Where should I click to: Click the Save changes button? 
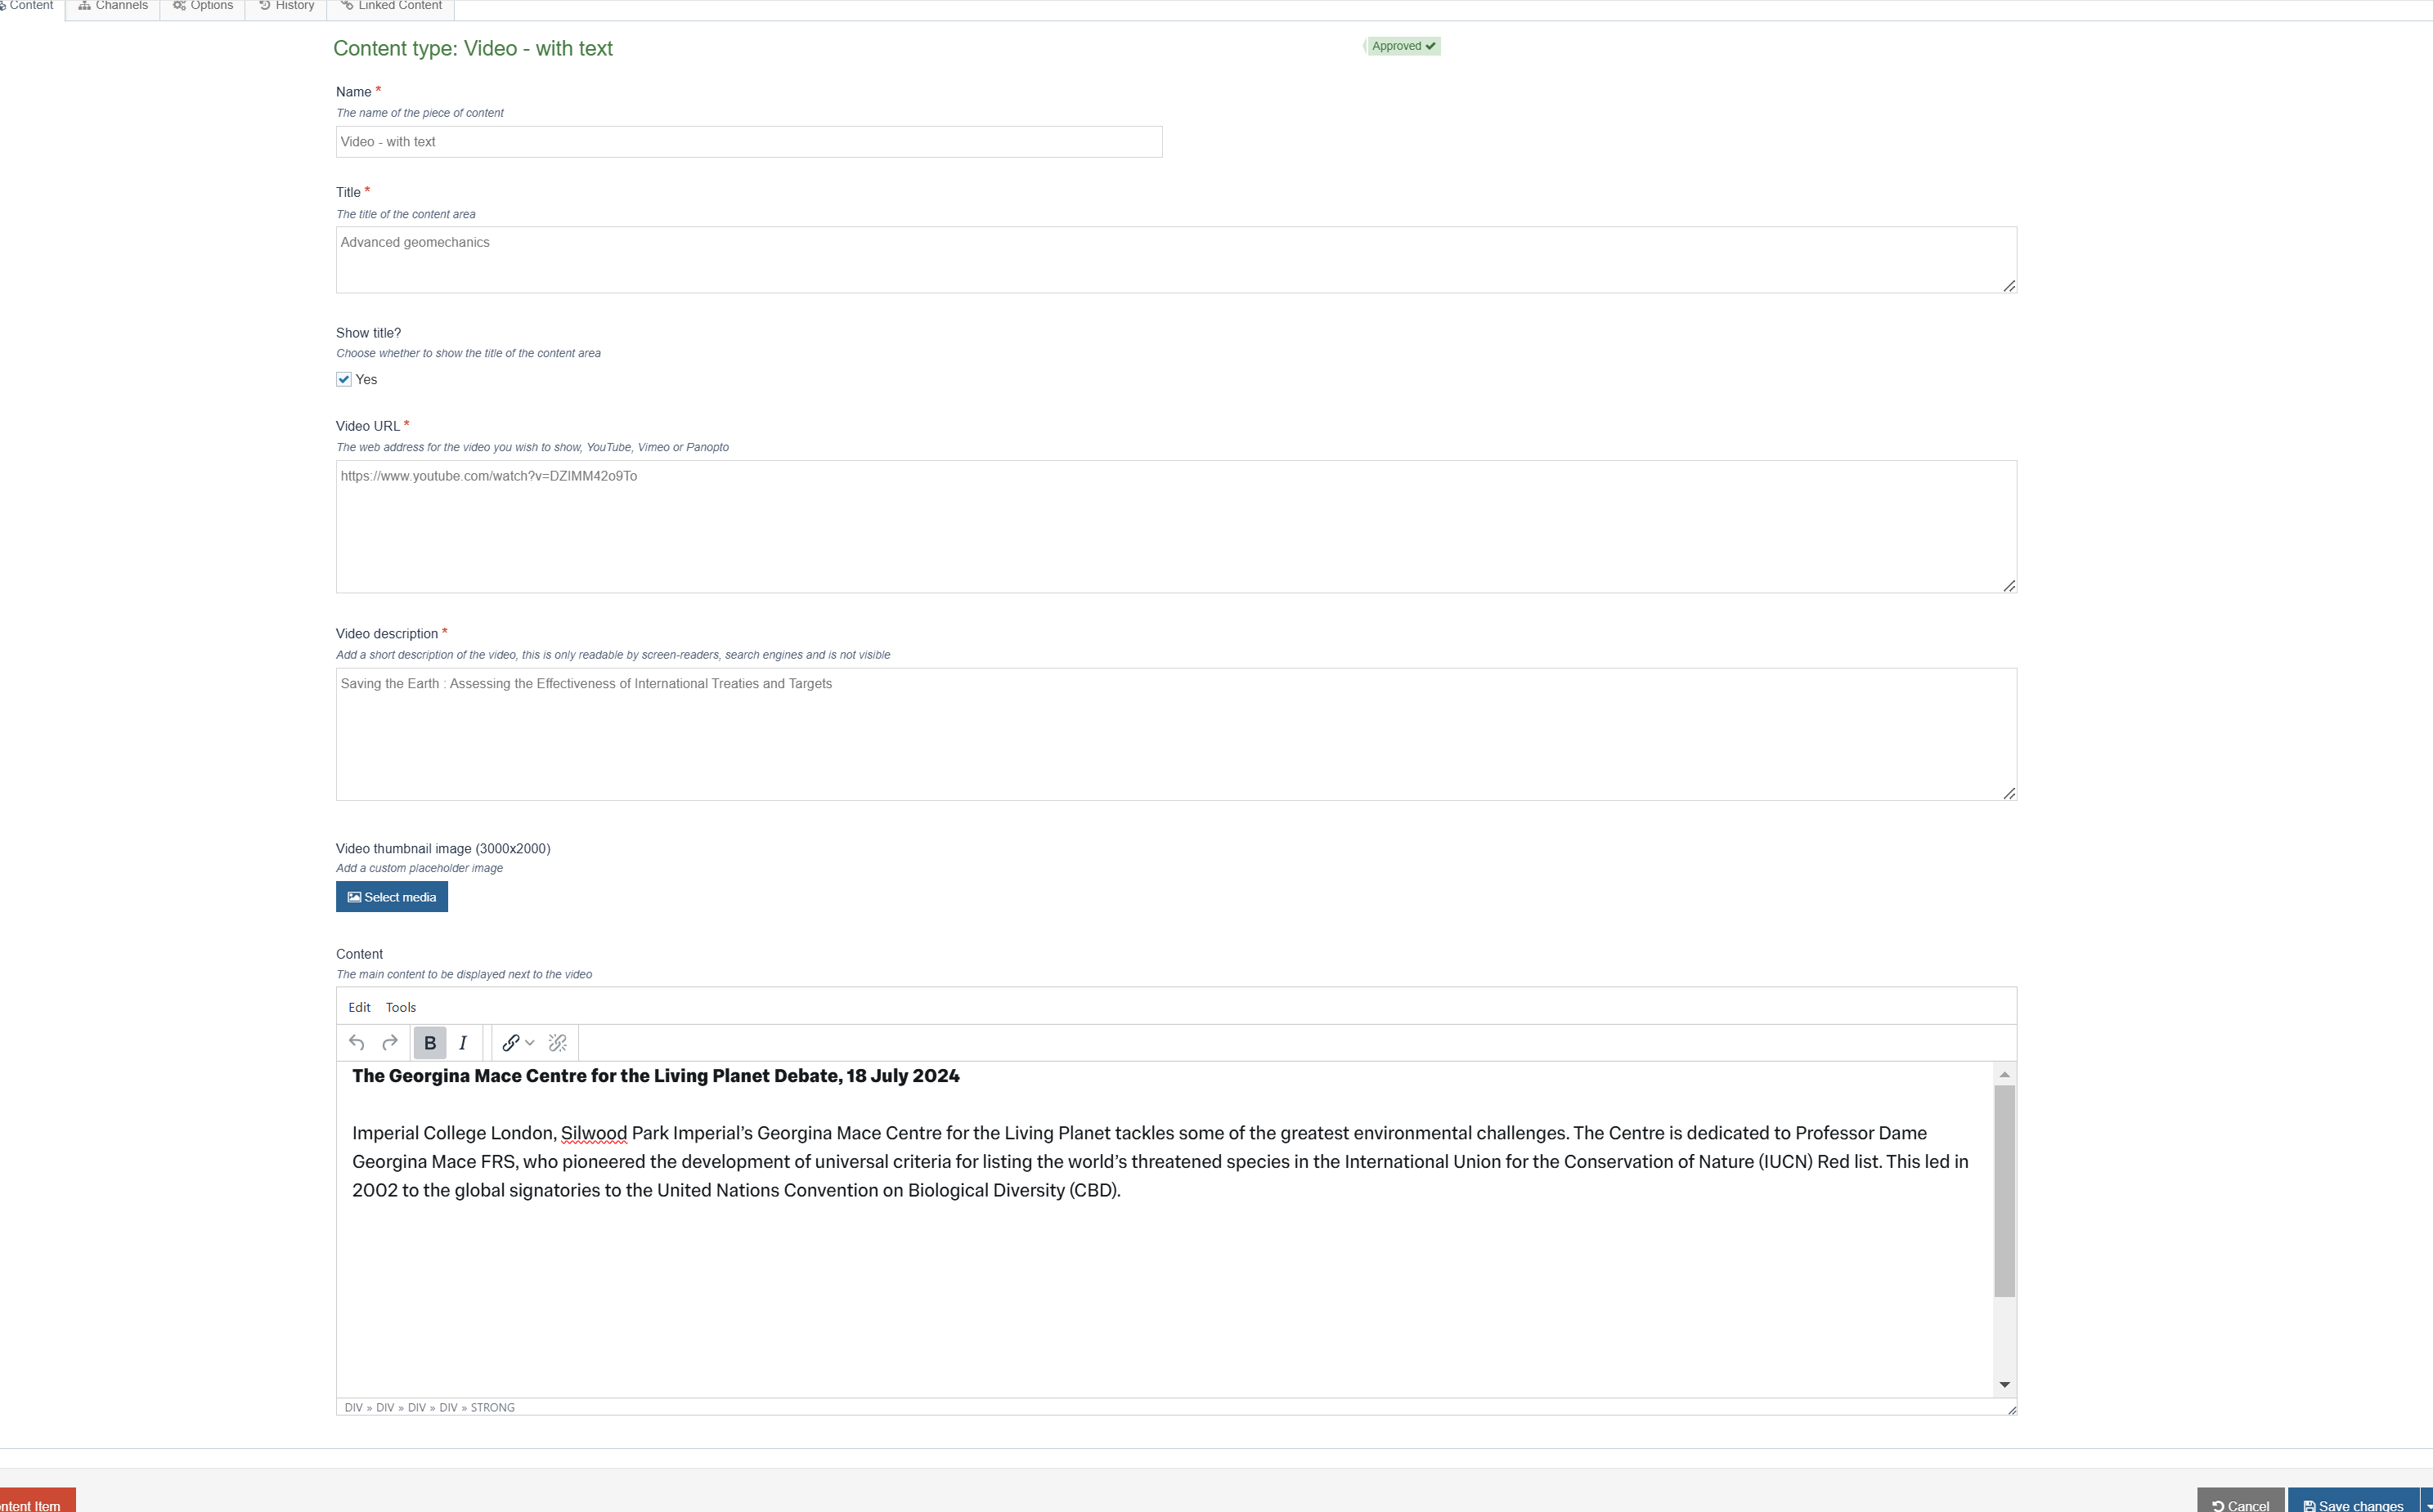click(2353, 1503)
